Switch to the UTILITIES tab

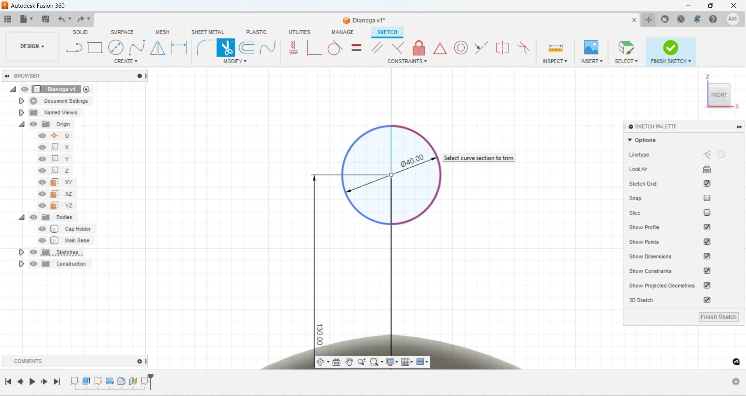click(x=300, y=32)
